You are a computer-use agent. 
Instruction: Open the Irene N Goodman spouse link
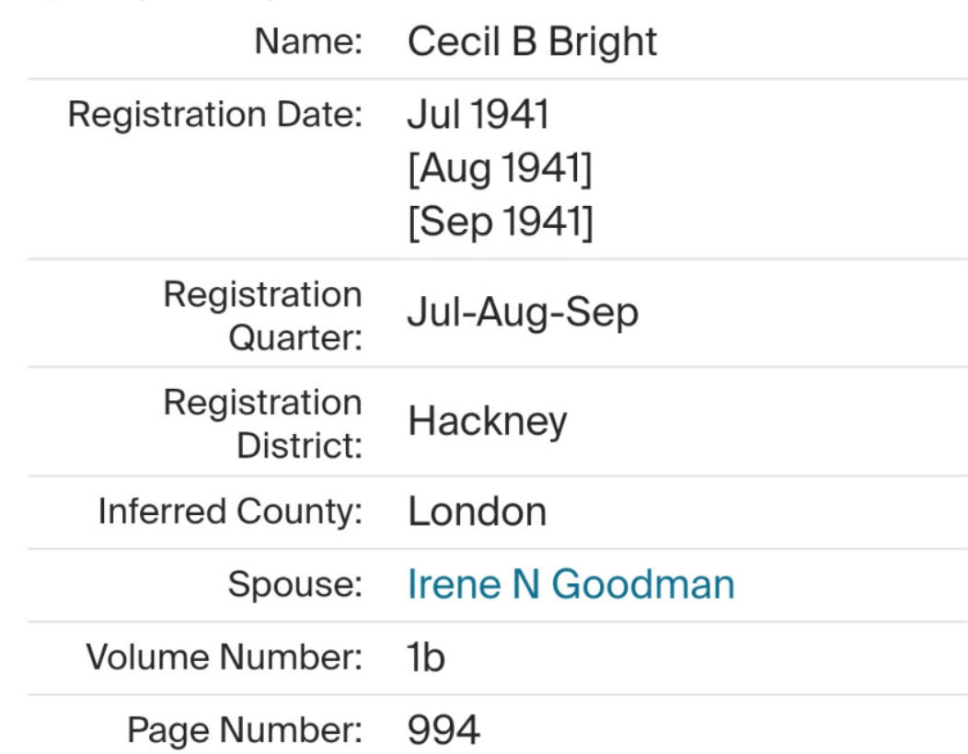570,585
